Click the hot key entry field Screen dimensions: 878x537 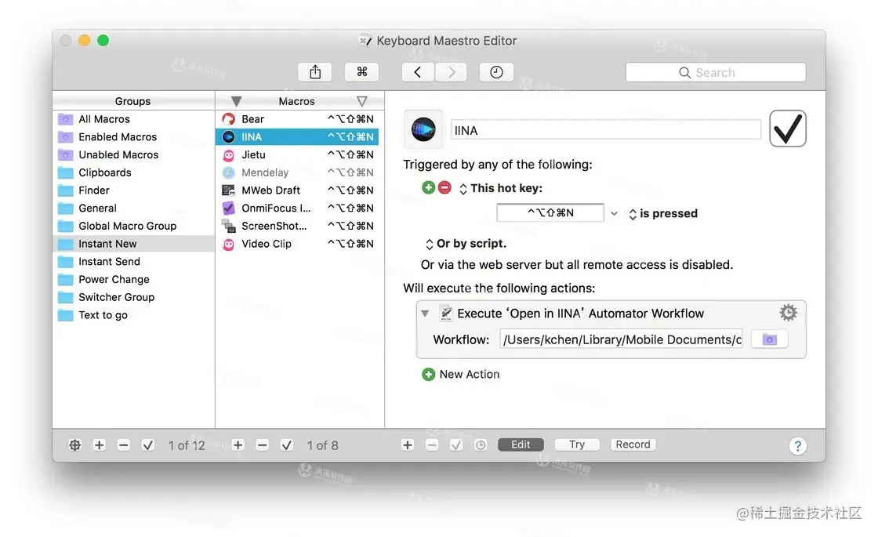coord(550,212)
